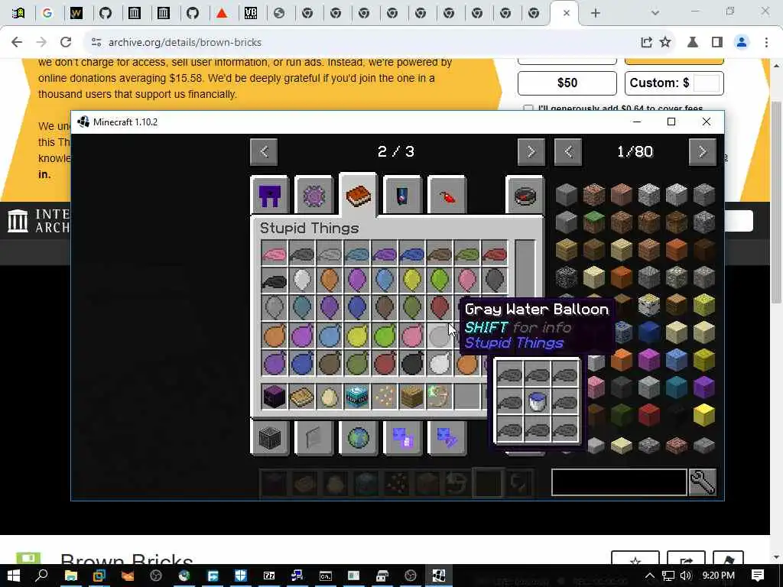
Task: Open JEI config with wrench button
Action: [702, 482]
